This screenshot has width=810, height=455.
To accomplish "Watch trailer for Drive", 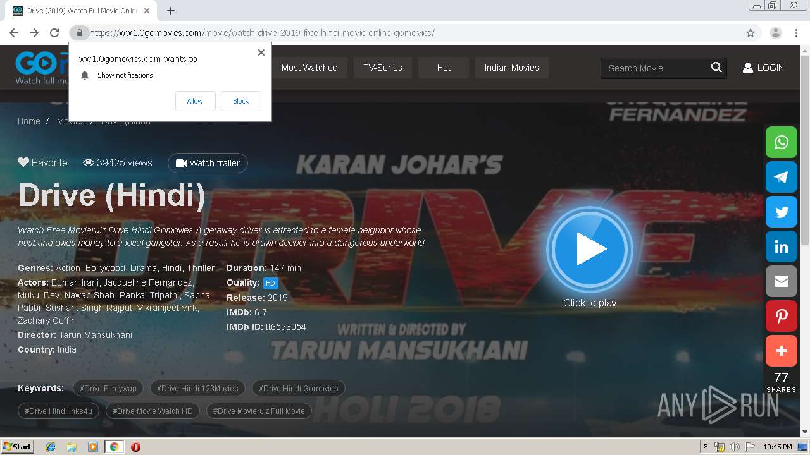I will click(x=208, y=163).
